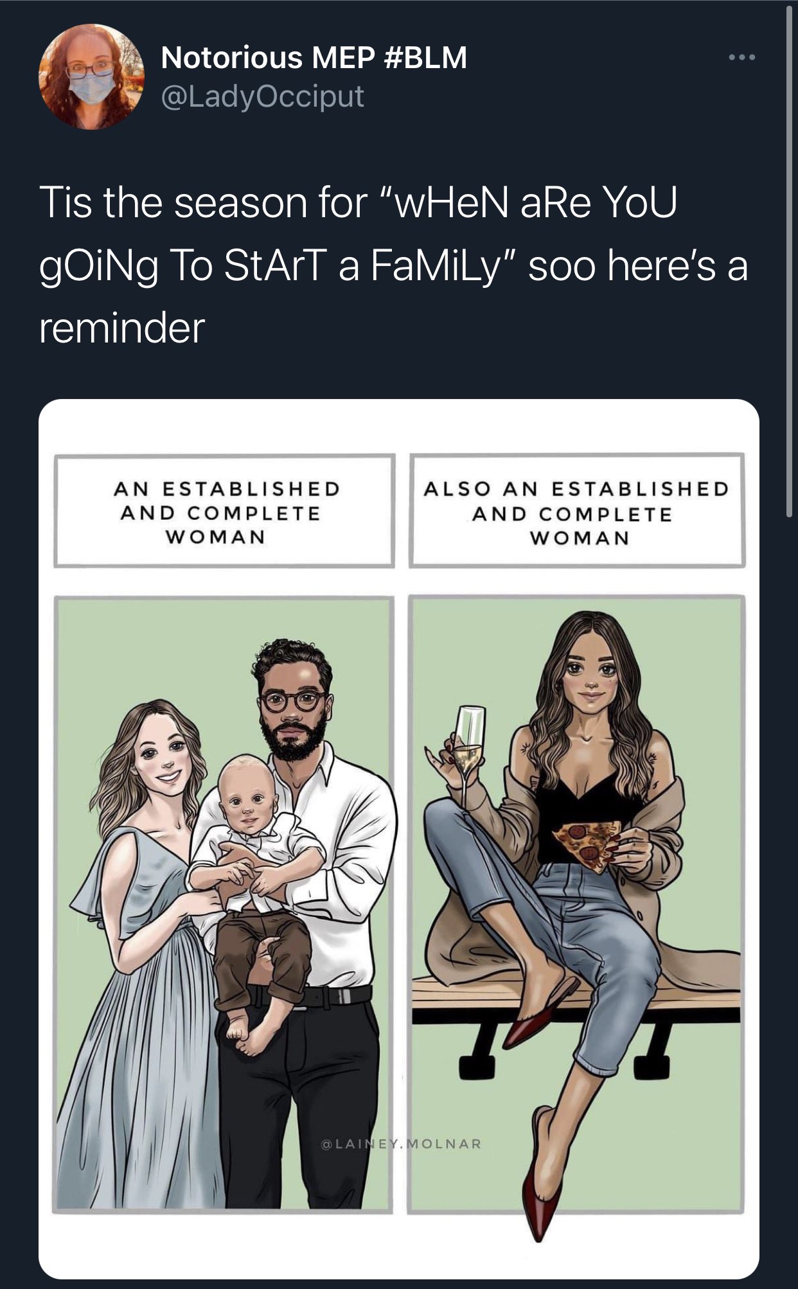The image size is (798, 1289).
Task: Click the word 'reminder' in the tweet
Action: tap(122, 328)
